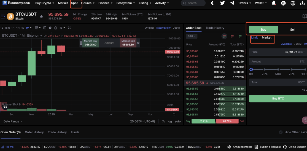The width and height of the screenshot is (307, 151).
Task: Select the Market order type
Action: (266, 37)
